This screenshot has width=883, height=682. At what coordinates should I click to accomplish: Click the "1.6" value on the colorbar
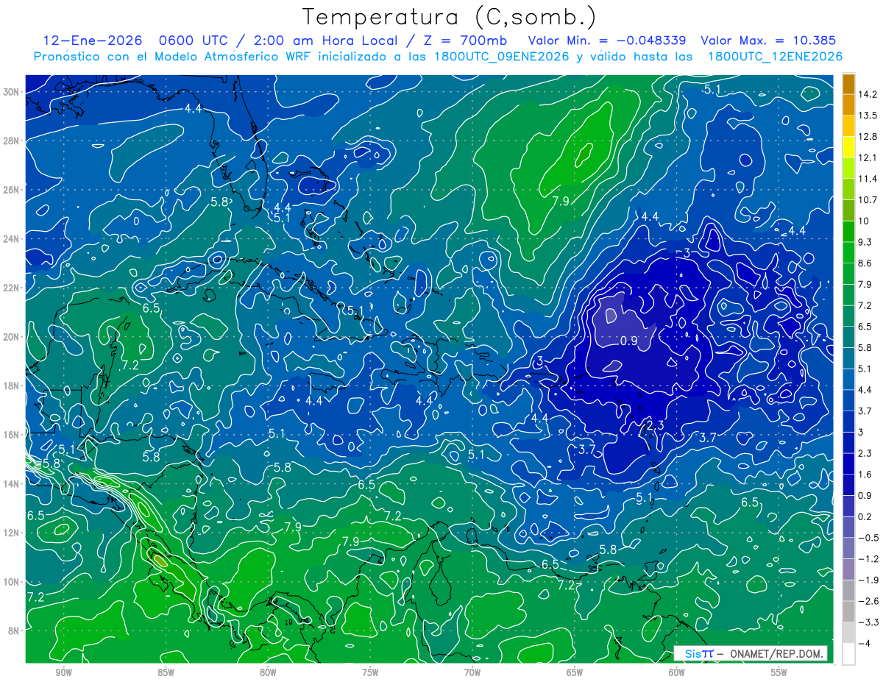click(867, 475)
